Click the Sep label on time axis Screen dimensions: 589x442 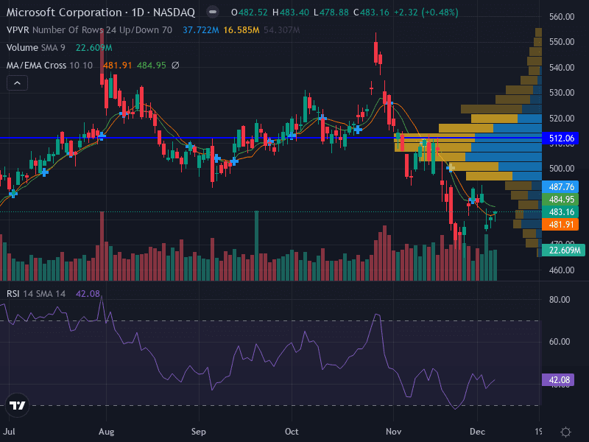click(x=198, y=432)
